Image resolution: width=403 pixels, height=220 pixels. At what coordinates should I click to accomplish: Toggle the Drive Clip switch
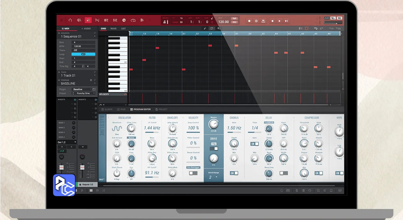(x=214, y=149)
